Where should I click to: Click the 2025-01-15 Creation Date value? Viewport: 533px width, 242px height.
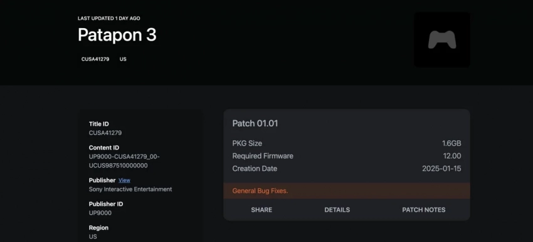click(x=441, y=168)
